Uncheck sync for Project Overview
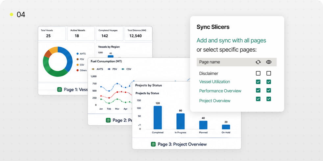This screenshot has width=323, height=161. tap(258, 99)
